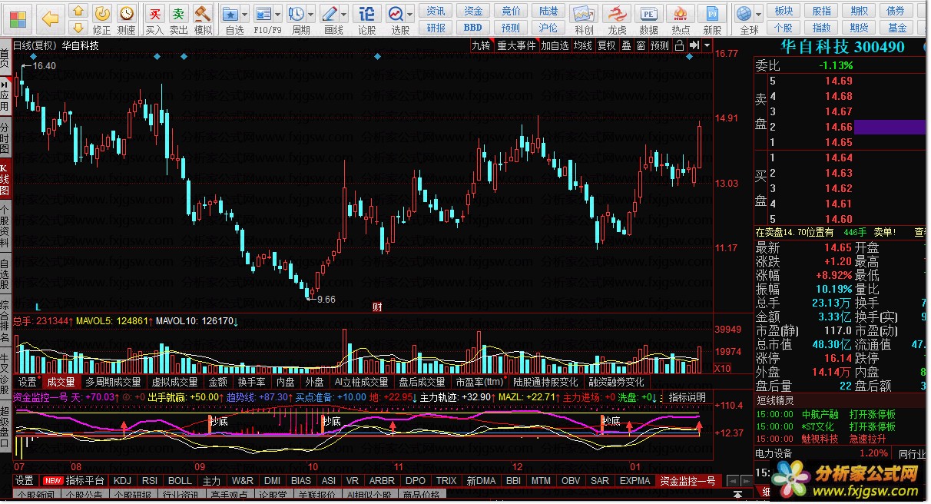Screen dimensions: 931x504
Task: Expand the 选股 dropdown arrow
Action: tap(410, 14)
